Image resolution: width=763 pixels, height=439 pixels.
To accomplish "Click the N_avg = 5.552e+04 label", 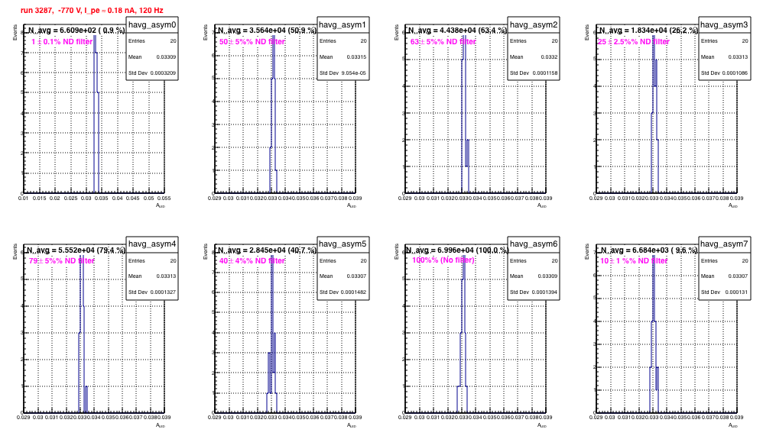I will click(x=76, y=250).
